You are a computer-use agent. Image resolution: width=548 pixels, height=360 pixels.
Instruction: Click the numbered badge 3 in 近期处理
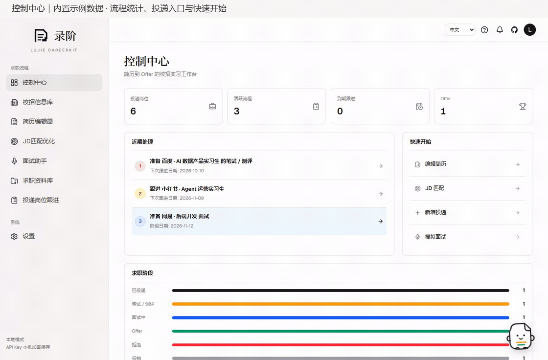[x=140, y=221]
